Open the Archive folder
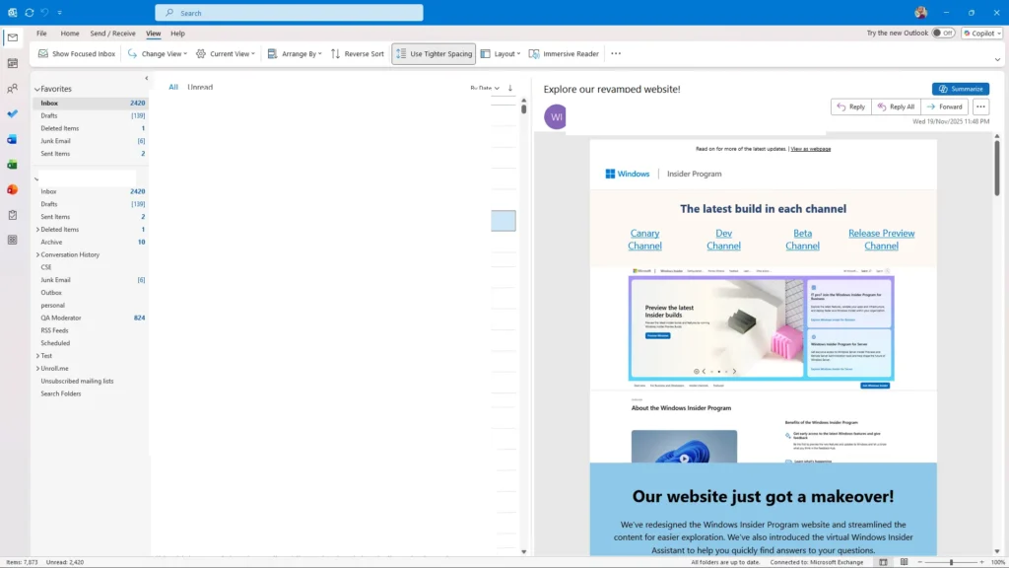This screenshot has width=1009, height=568. 91,243
